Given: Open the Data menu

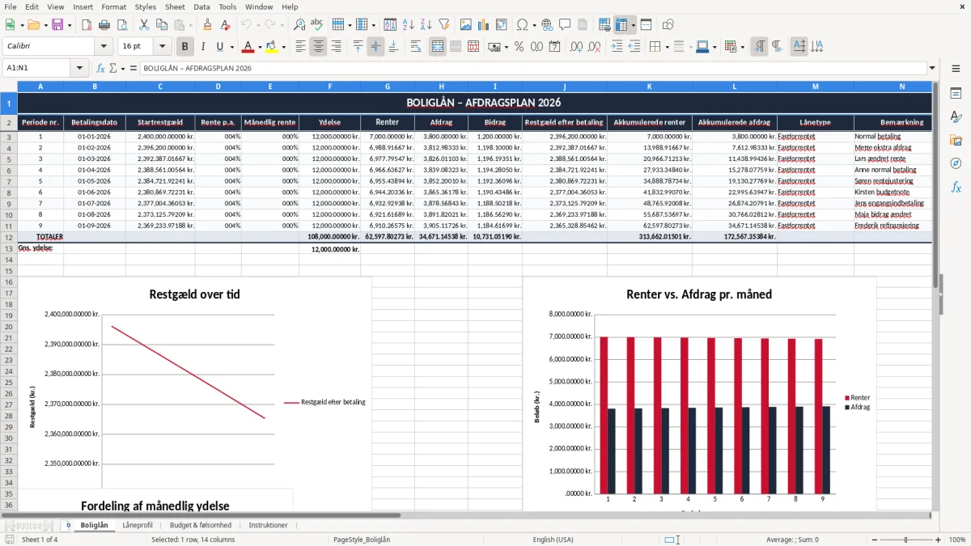Looking at the screenshot, I should coord(201,6).
